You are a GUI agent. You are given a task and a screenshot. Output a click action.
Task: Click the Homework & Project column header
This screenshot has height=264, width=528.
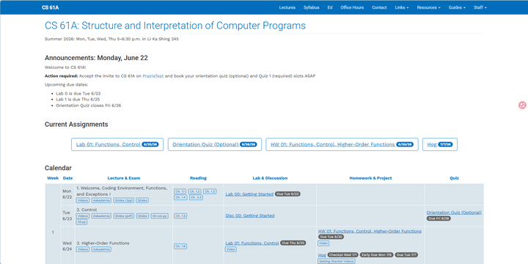(370, 178)
